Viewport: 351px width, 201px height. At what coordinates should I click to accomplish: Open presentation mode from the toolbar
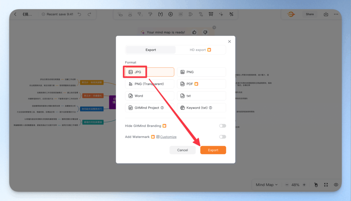211,14
